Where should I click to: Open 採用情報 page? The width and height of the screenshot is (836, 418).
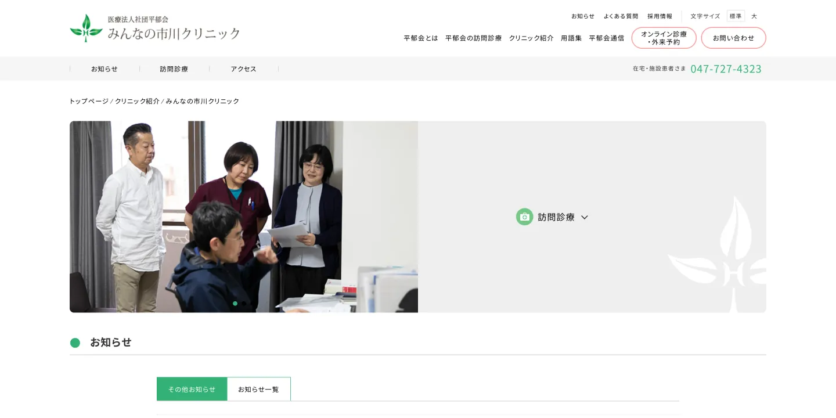coord(660,16)
